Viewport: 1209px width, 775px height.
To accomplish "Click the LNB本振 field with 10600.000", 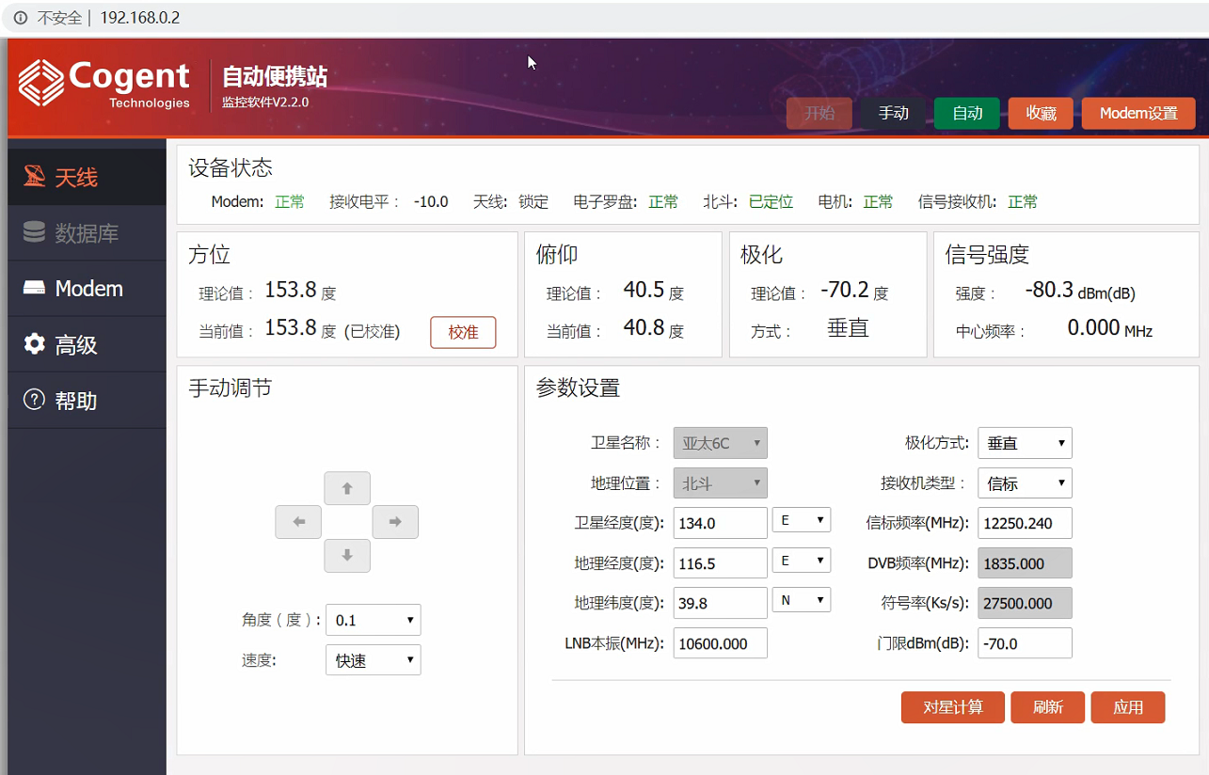I will point(721,643).
